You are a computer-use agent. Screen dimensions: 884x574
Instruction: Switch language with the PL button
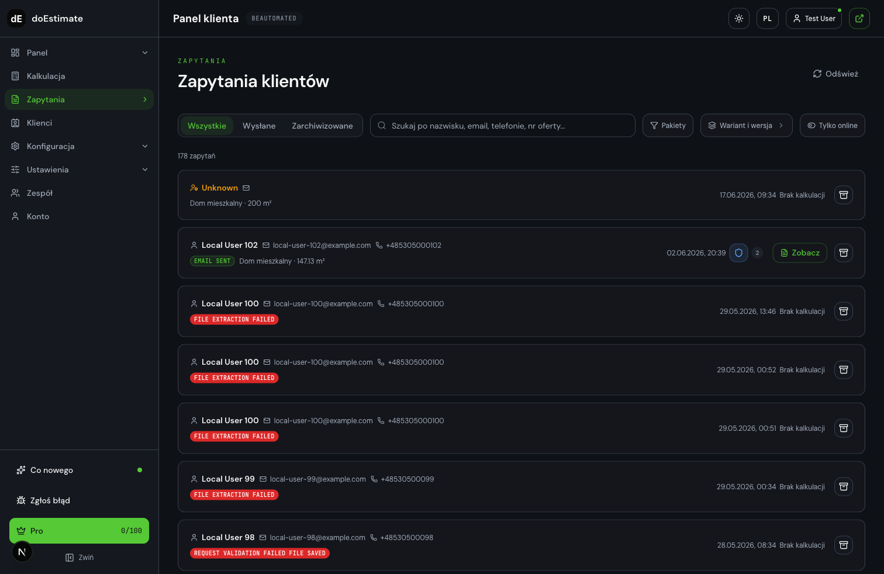click(768, 19)
